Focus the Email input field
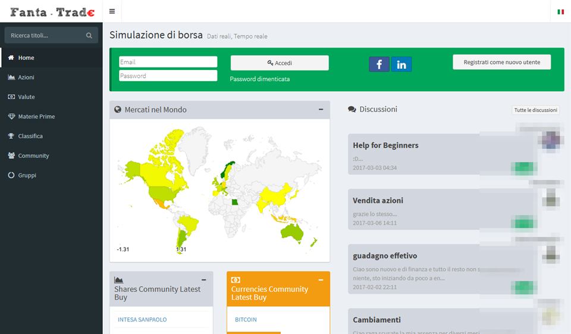Viewport: 571px width, 334px height. coord(168,62)
